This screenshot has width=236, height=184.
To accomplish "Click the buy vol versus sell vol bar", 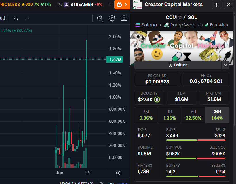I will click(196, 158).
